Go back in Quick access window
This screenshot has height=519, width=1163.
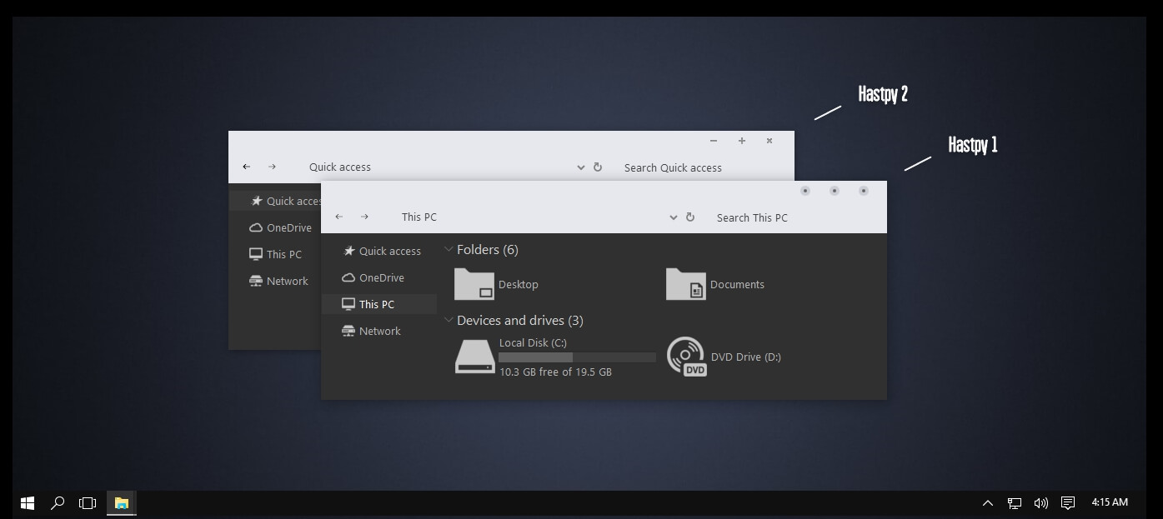coord(247,167)
